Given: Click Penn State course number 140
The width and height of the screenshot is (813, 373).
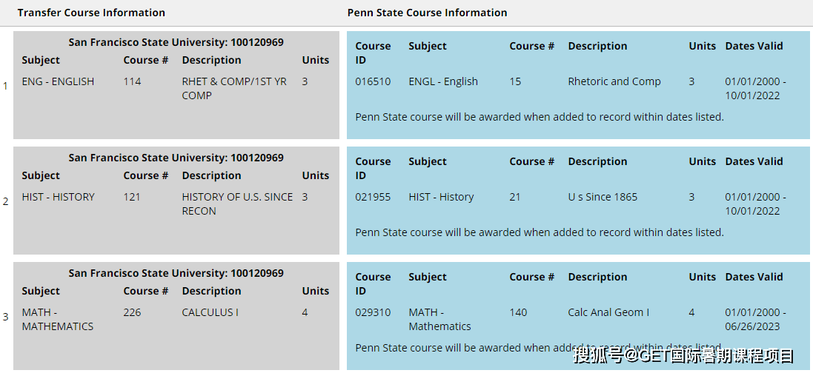Looking at the screenshot, I should coord(519,312).
